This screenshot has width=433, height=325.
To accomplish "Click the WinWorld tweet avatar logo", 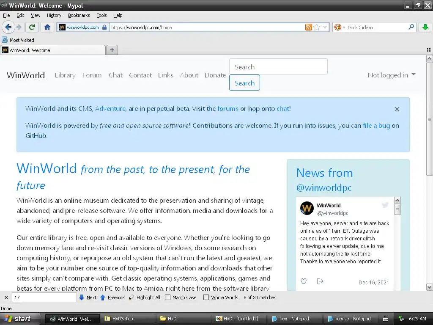I will pyautogui.click(x=307, y=208).
